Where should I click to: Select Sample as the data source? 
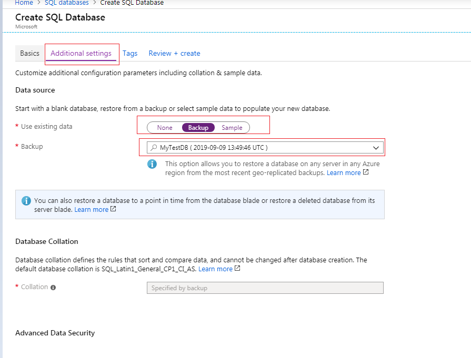click(232, 128)
